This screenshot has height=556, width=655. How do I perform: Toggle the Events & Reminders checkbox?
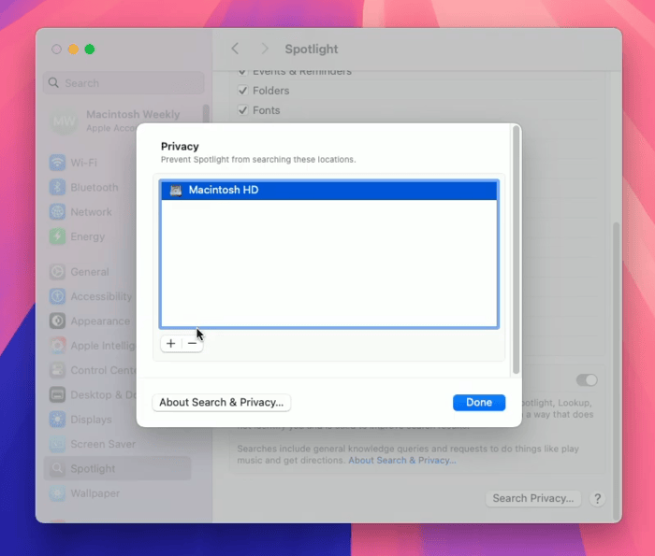coord(242,73)
